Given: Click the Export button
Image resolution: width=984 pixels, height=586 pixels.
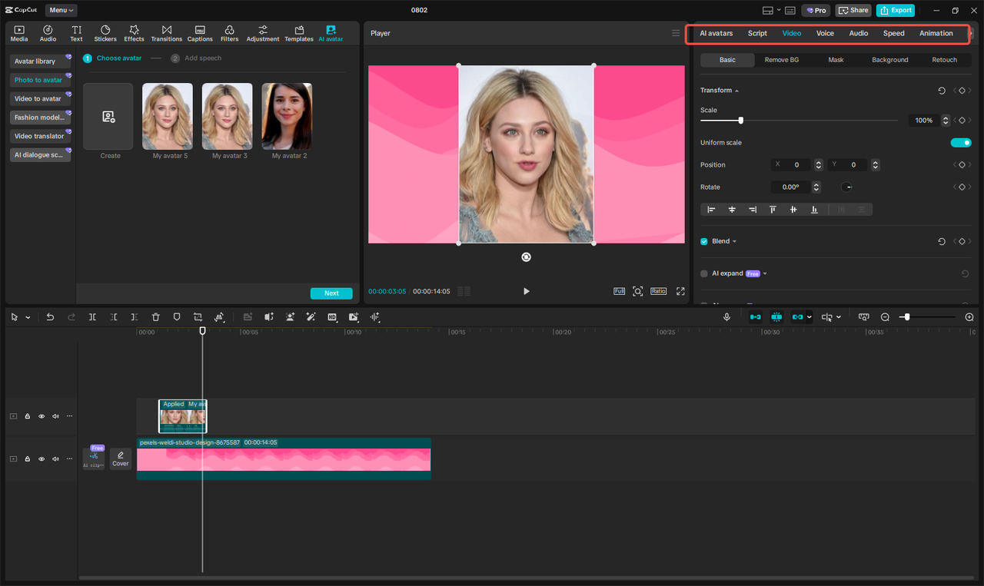Looking at the screenshot, I should click(x=896, y=10).
